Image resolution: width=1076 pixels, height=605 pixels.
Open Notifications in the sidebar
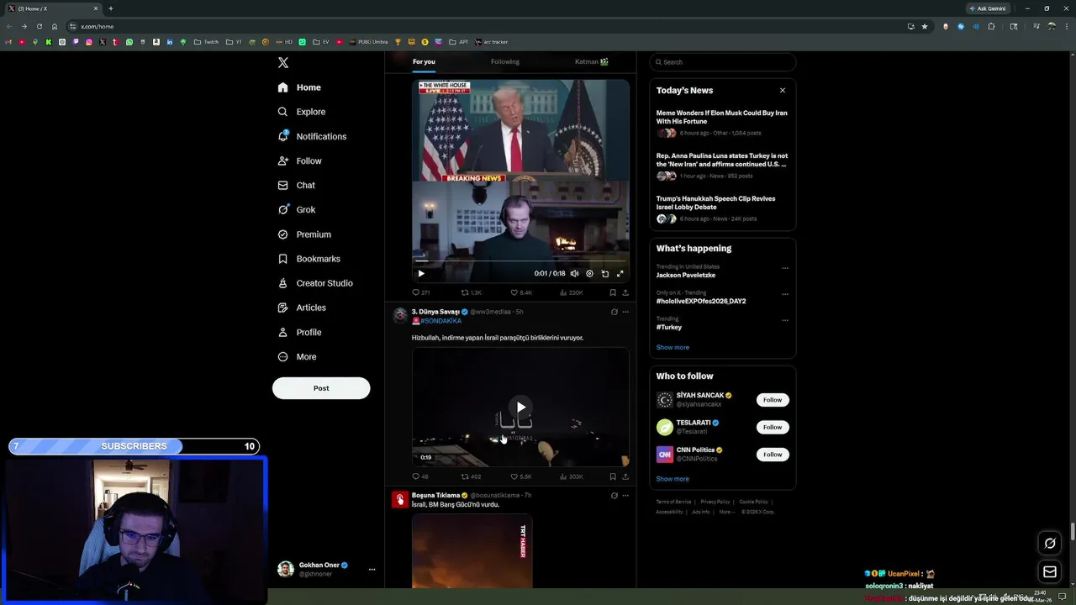312,136
